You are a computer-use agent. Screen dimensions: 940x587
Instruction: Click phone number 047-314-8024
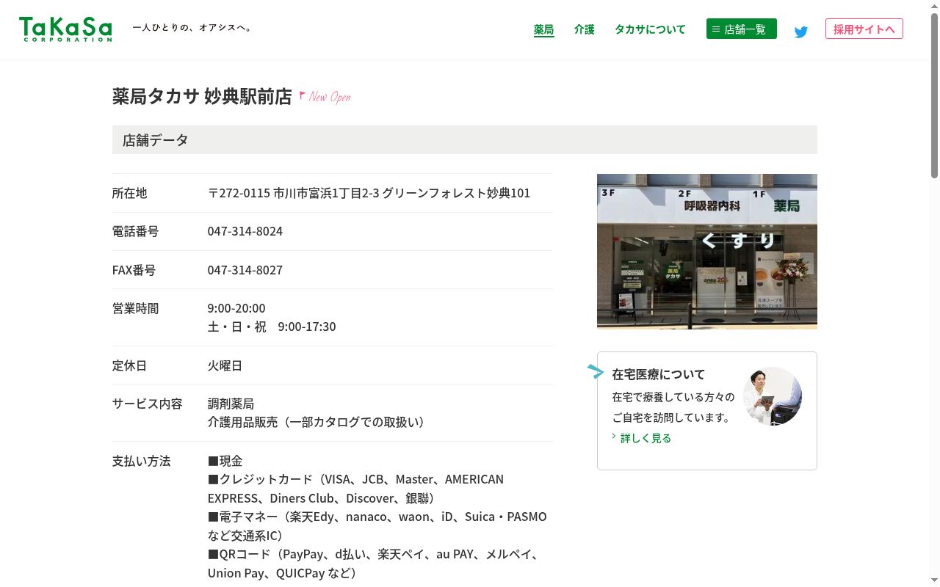pos(245,231)
